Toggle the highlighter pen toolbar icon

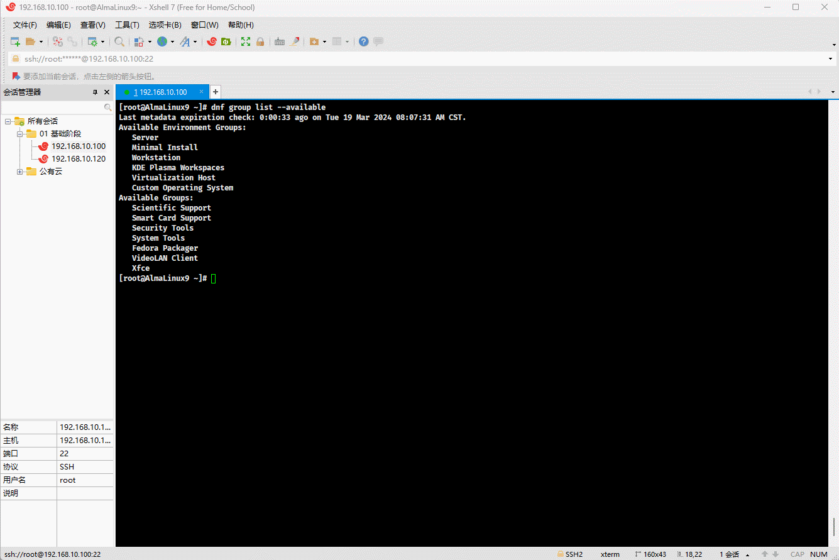(x=293, y=41)
